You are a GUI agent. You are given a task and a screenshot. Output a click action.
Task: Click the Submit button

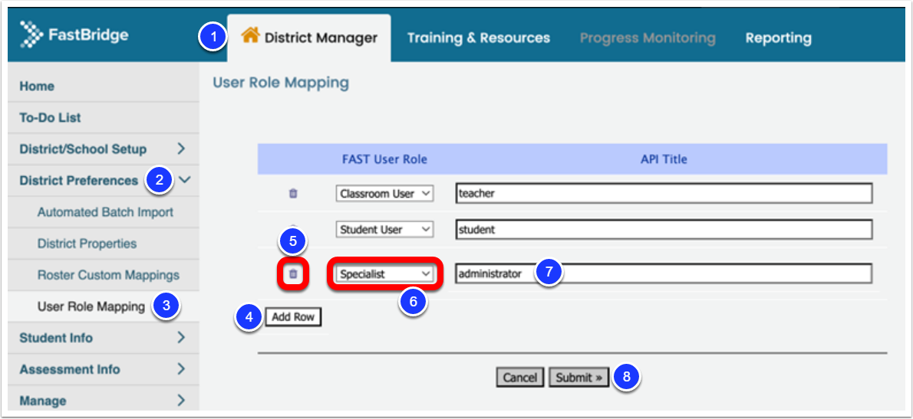tap(578, 378)
